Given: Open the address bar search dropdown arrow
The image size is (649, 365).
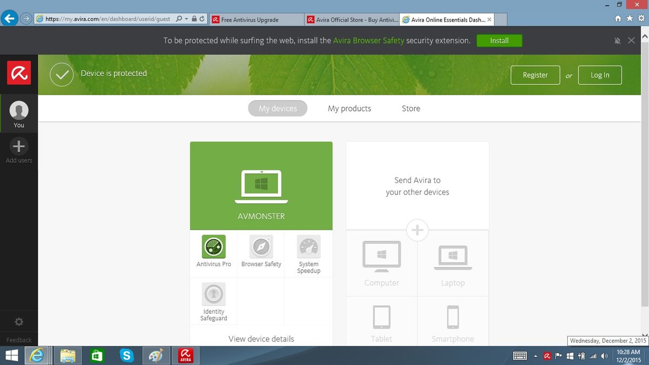Looking at the screenshot, I should [187, 19].
